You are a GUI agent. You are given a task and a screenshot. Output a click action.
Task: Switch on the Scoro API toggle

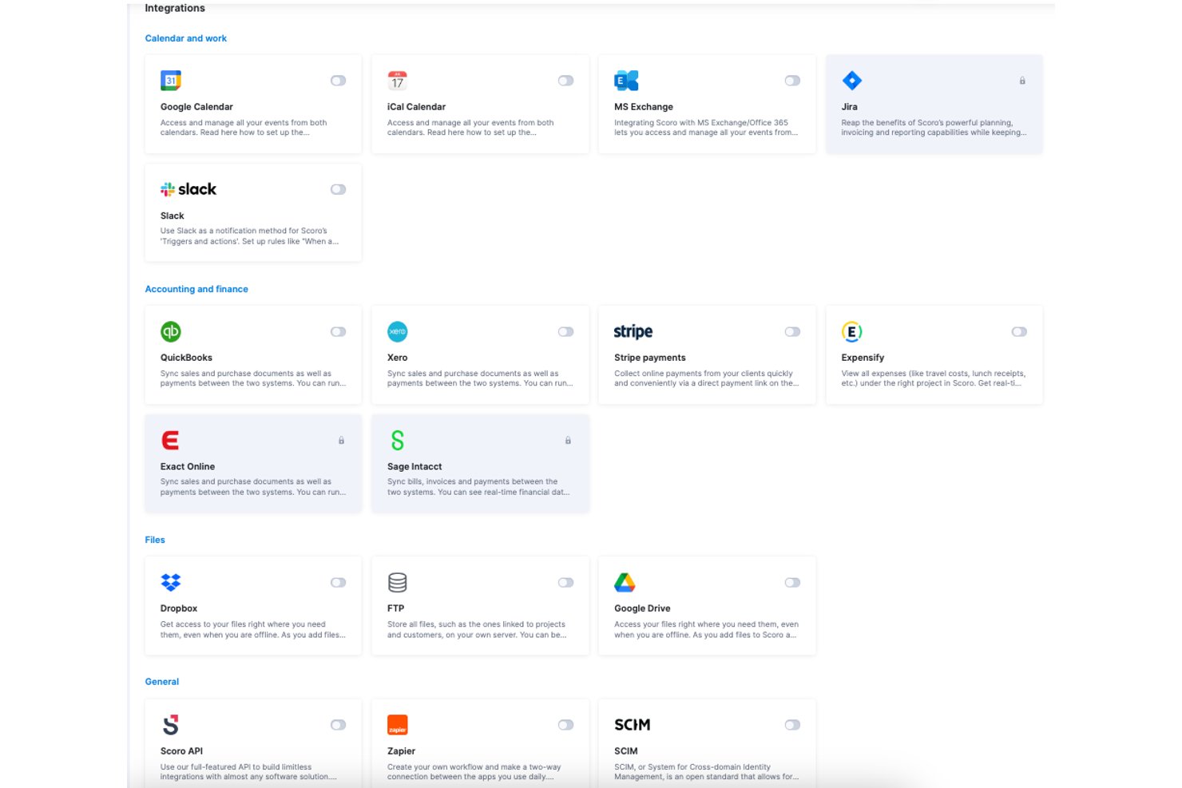coord(339,725)
